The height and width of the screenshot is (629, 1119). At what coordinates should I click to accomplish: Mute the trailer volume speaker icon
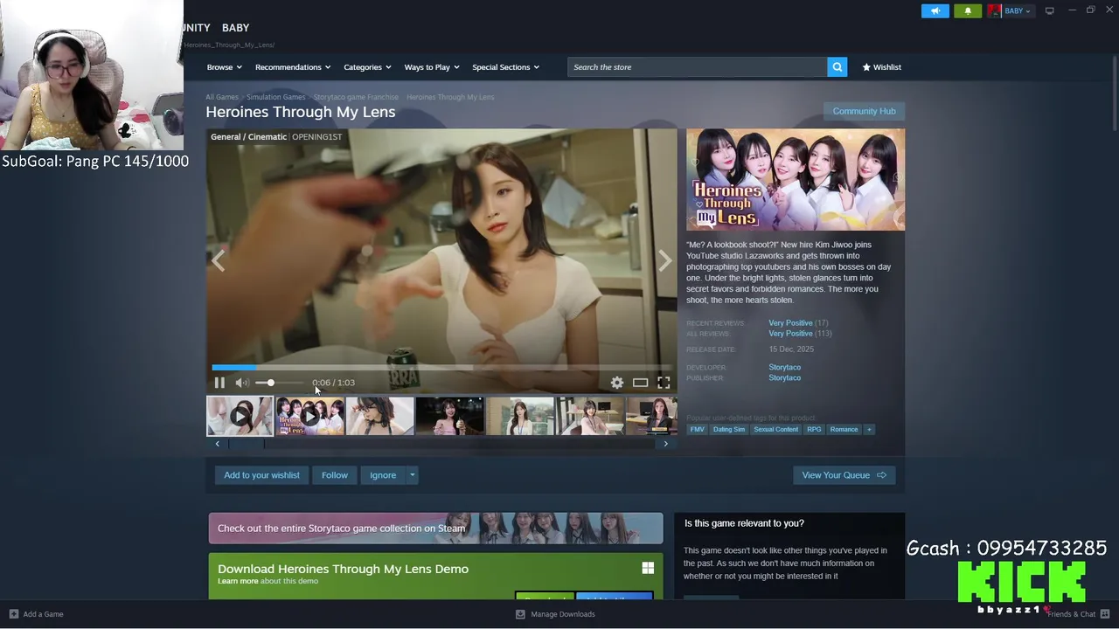point(241,383)
